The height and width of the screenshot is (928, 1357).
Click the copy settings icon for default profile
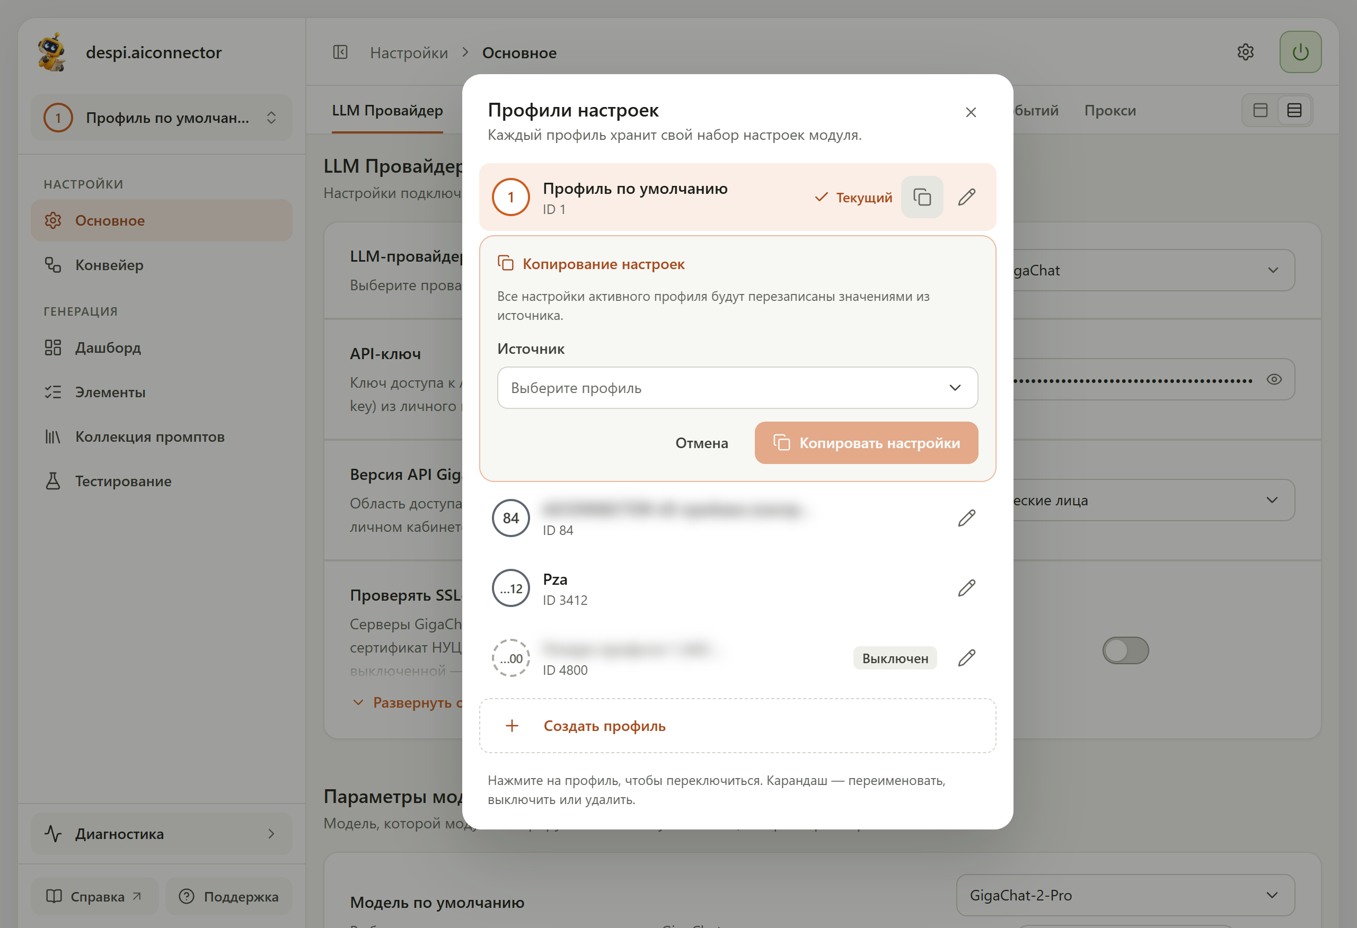(x=922, y=197)
